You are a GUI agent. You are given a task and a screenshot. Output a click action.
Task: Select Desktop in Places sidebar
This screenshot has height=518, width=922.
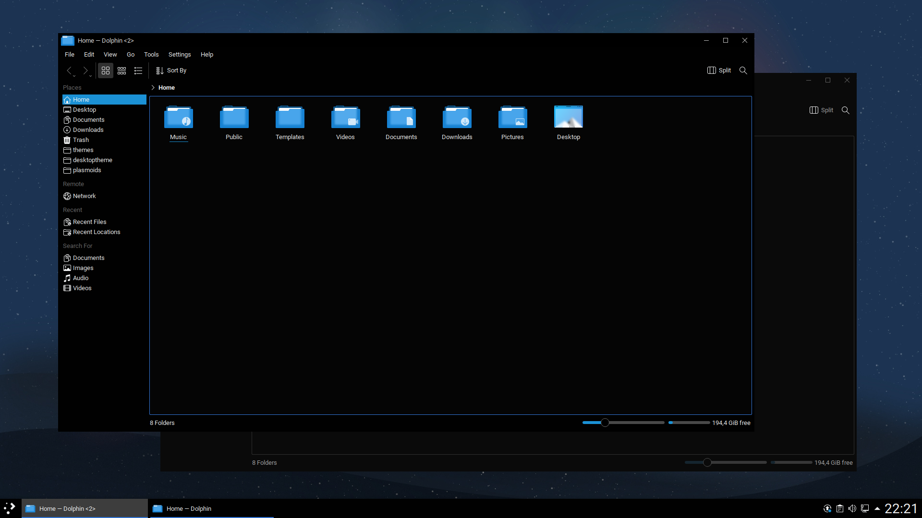point(104,110)
